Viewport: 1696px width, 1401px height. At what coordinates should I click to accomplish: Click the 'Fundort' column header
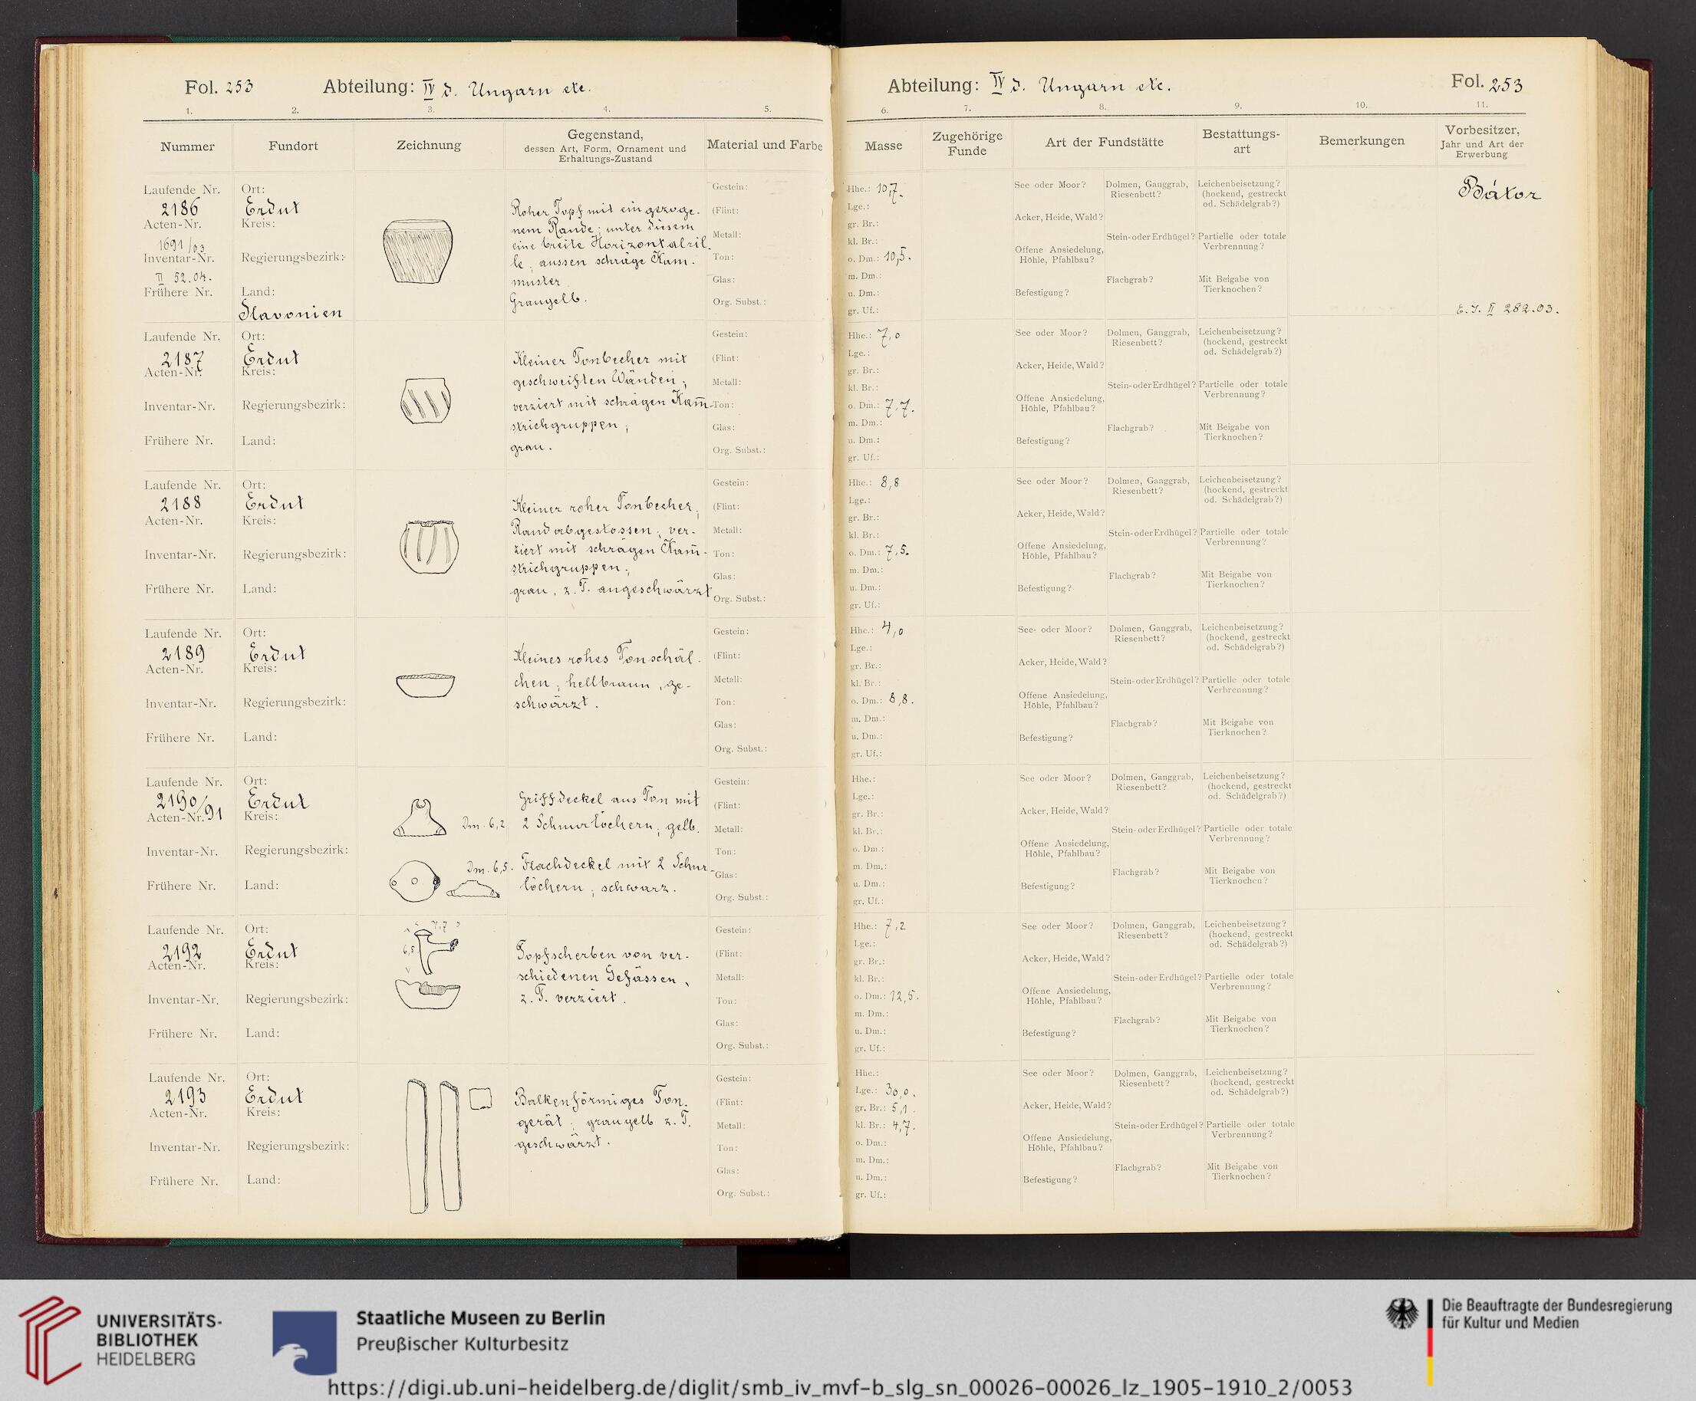click(x=293, y=146)
